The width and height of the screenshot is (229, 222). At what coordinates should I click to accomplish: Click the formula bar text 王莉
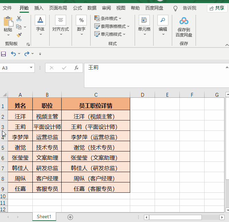click(x=93, y=67)
